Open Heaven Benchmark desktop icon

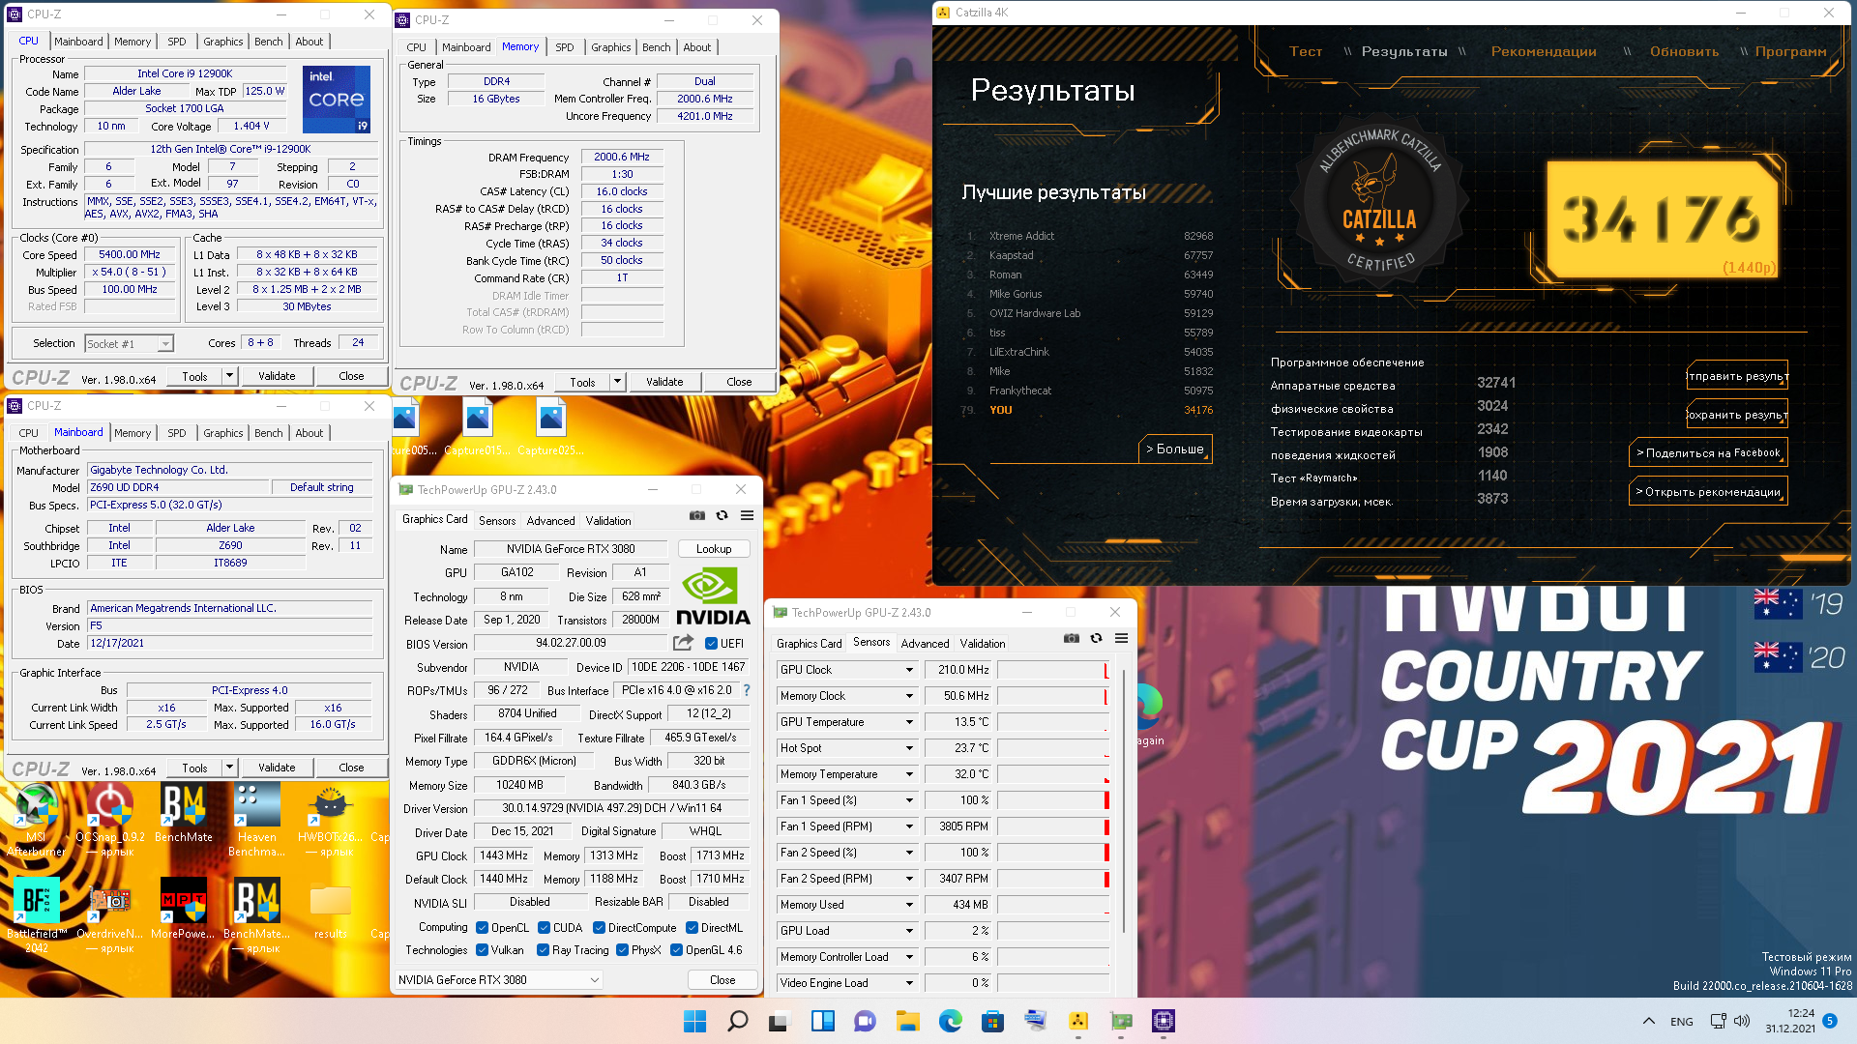(257, 820)
